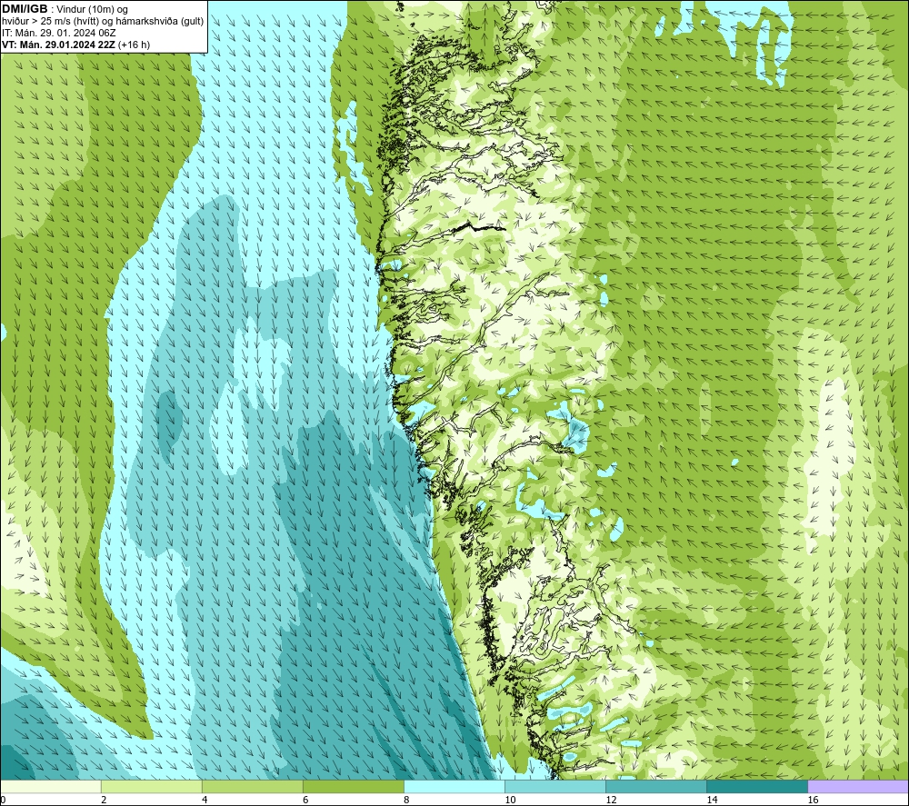
Task: Click the '12' label on the color scale
Action: [x=611, y=800]
